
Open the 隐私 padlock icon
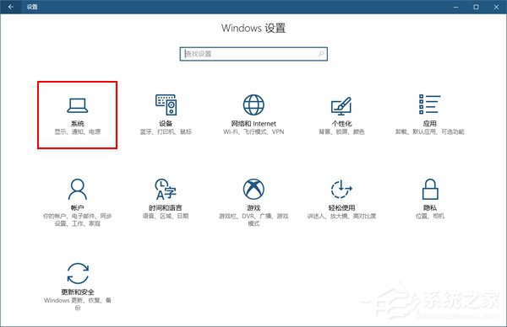(x=430, y=190)
